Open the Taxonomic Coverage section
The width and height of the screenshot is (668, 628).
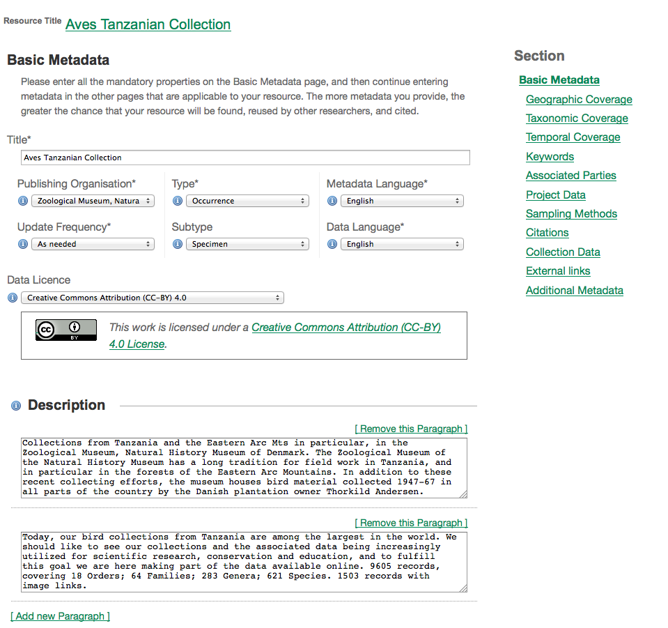coord(577,118)
